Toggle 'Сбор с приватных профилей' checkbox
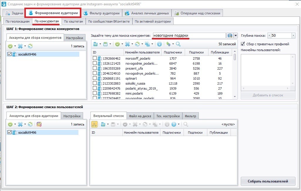 (243, 44)
